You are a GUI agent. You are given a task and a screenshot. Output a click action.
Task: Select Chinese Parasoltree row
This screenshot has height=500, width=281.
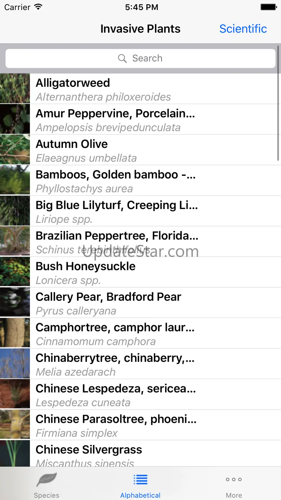click(x=151, y=425)
